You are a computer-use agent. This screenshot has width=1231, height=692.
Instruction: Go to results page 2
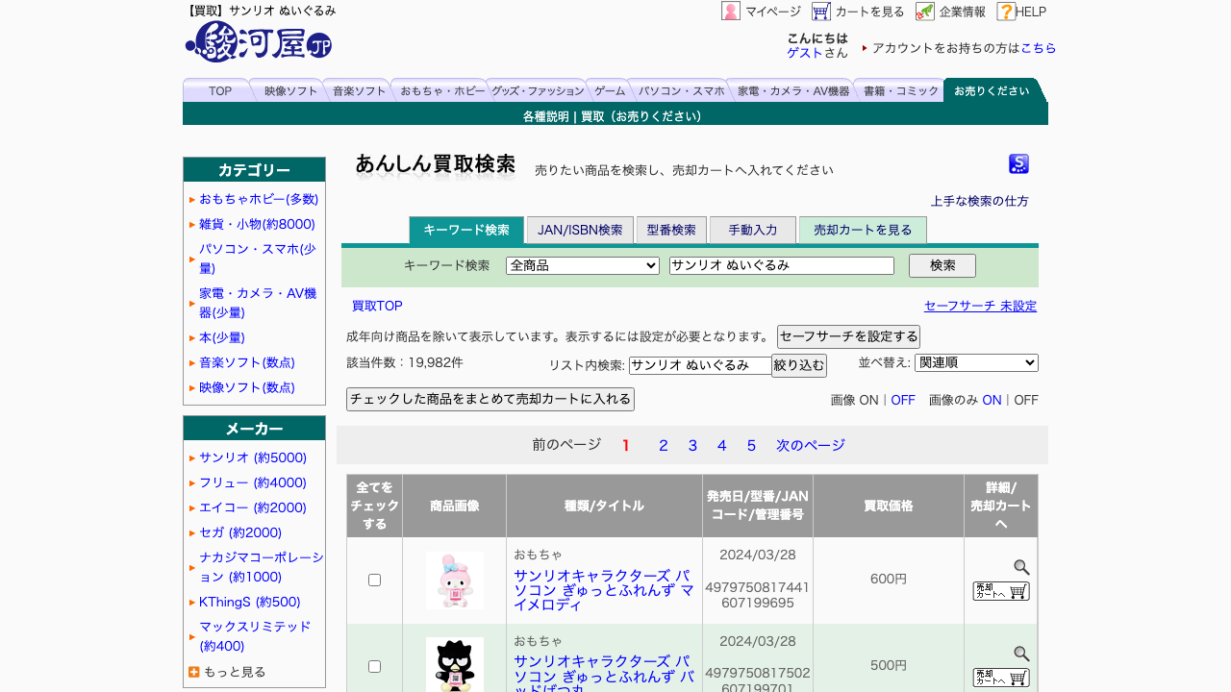663,445
